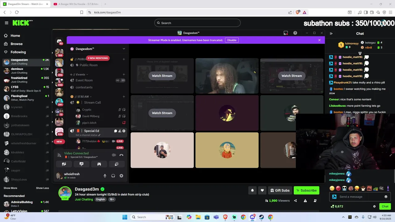395x222 pixels.
Task: Share your screen in Discord
Action: (x=81, y=164)
